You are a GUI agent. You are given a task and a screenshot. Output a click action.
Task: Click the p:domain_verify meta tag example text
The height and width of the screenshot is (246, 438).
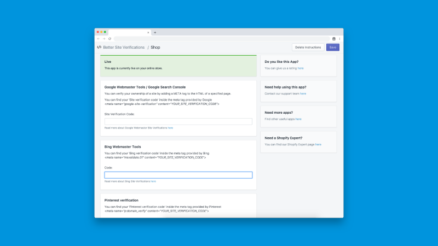point(157,211)
